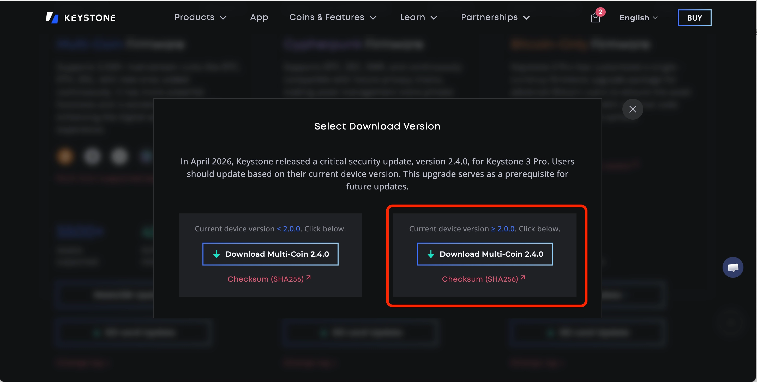Close the Select Download Version dialog

[x=632, y=109]
